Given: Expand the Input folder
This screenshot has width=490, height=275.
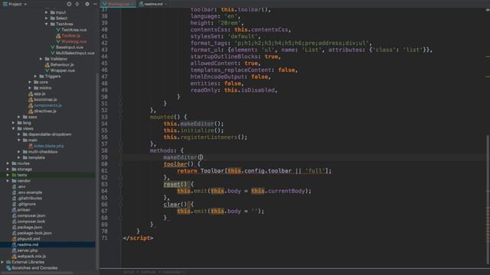Looking at the screenshot, I should 46,12.
